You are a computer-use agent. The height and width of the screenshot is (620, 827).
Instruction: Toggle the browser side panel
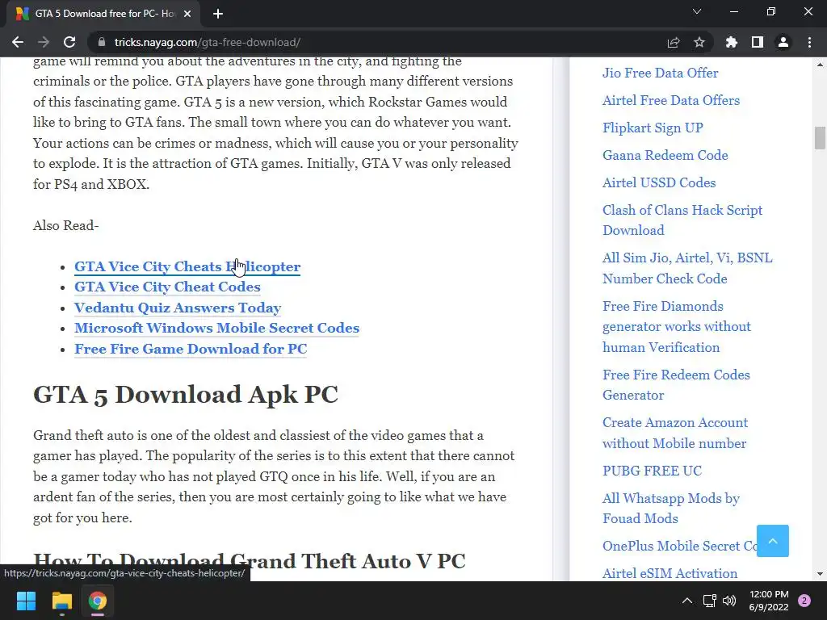[x=758, y=42]
